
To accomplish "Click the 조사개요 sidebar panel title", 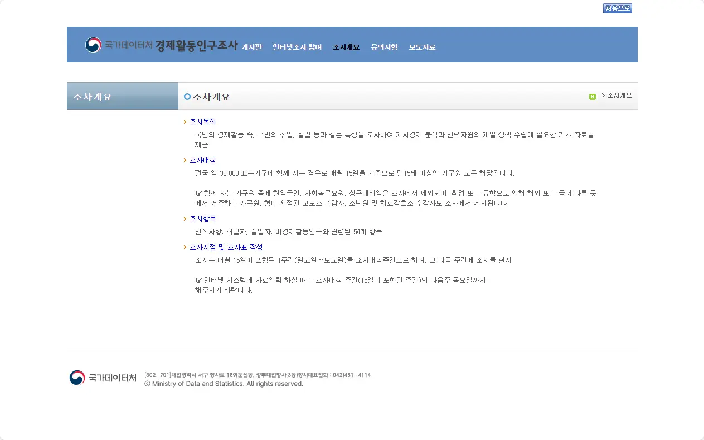I will (91, 96).
